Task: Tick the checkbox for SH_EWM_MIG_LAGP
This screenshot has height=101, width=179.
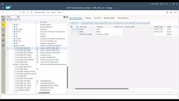Action: click(8, 50)
